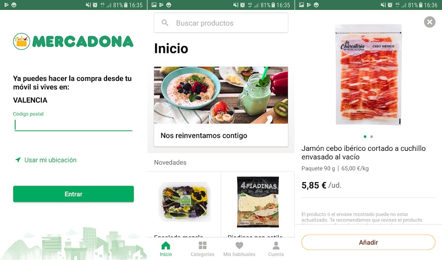Close the product detail with X
This screenshot has height=260, width=442.
430,22
